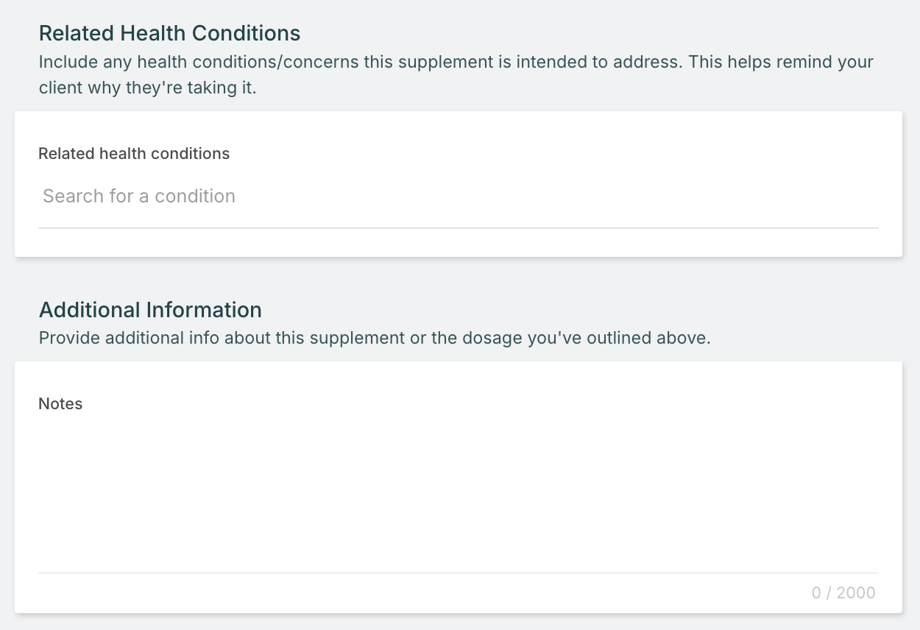Select the 'Related Health Conditions' section heading

[x=169, y=33]
